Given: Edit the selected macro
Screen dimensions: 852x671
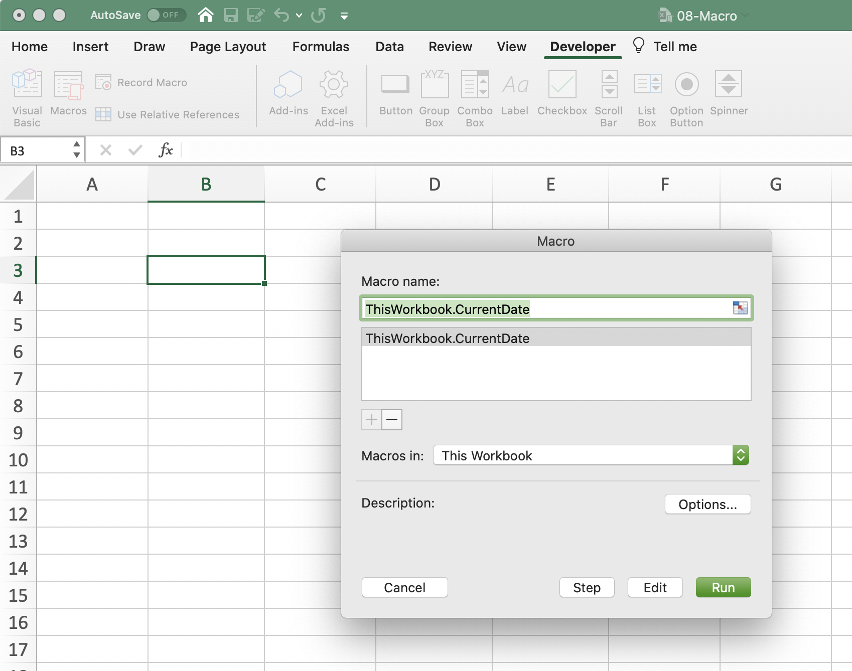Looking at the screenshot, I should click(655, 587).
